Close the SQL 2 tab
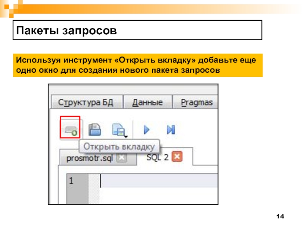Screen dimensions: 302x226 [x=177, y=157]
